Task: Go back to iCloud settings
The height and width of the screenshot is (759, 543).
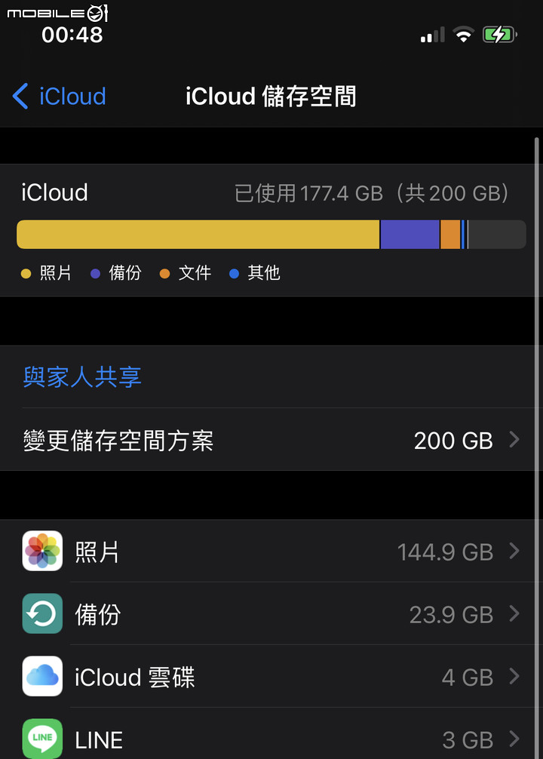Action: pyautogui.click(x=59, y=96)
